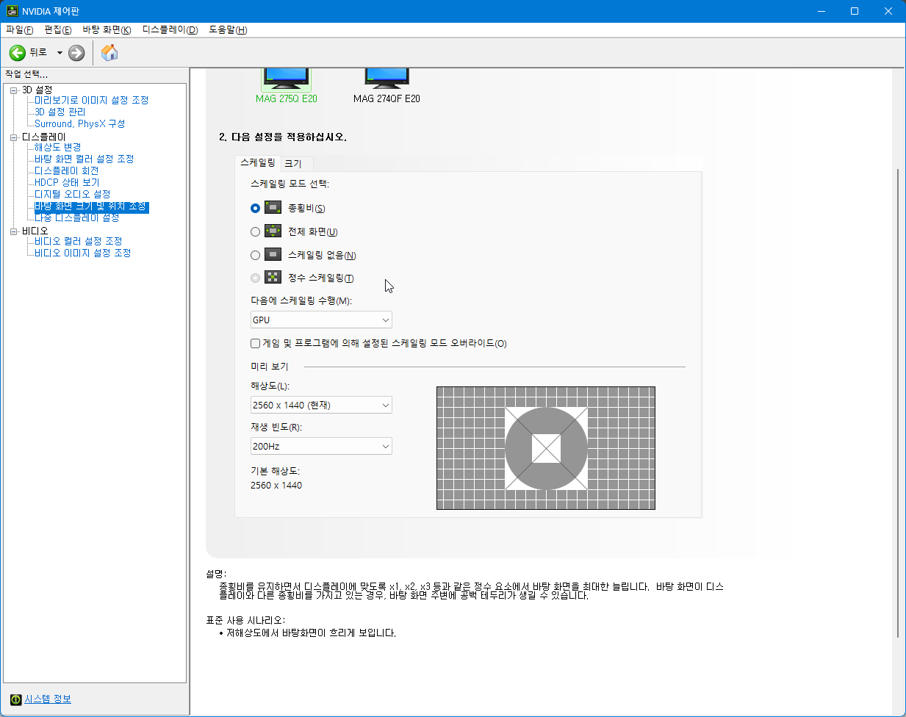Select the 정수 스케일링(T) radio button

[x=255, y=278]
